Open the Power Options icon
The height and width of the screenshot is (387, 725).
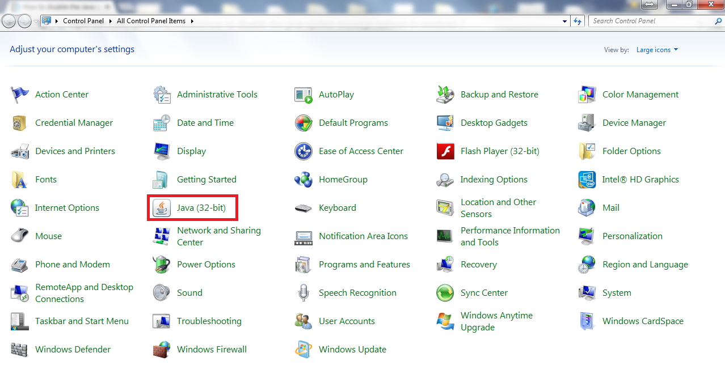pyautogui.click(x=162, y=265)
